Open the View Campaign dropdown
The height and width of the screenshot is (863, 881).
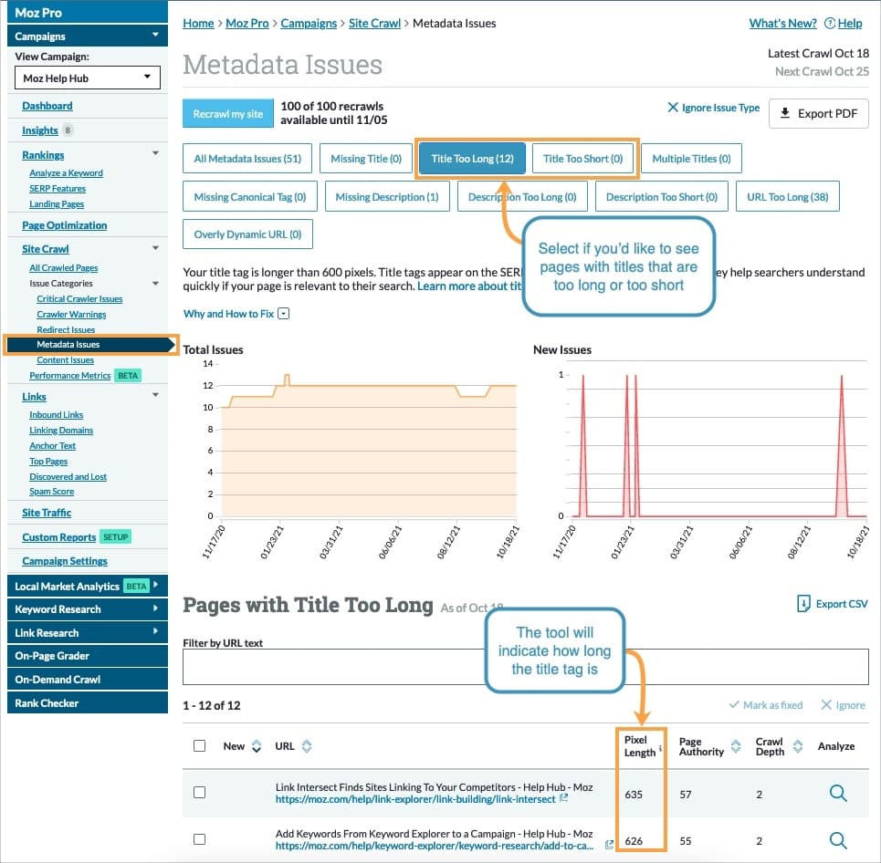coord(88,78)
